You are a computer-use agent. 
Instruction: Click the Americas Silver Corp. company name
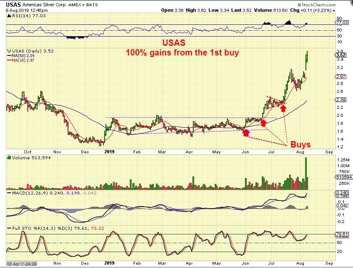coord(45,5)
